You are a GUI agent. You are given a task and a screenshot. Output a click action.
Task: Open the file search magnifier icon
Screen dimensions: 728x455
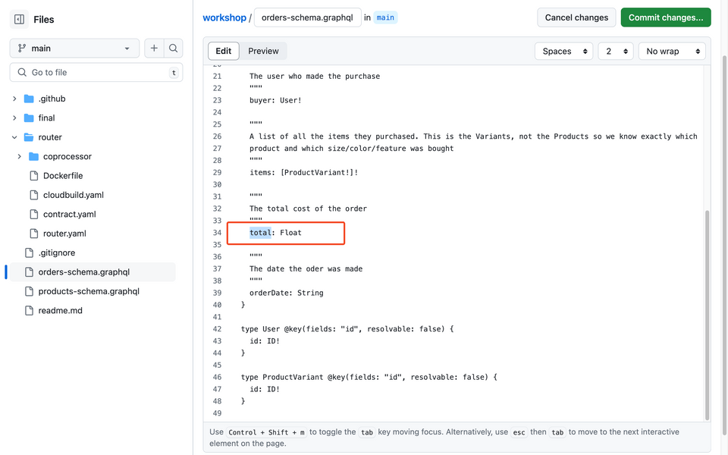(173, 49)
